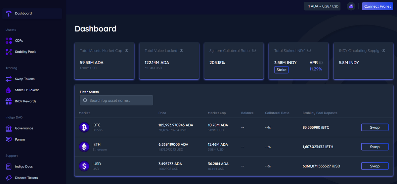
Task: Click the Swap Tokens arrows icon
Action: pos(9,79)
